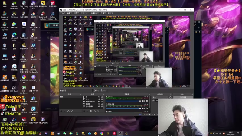Select the Deep Rock Galactic desktop icon

(43, 16)
